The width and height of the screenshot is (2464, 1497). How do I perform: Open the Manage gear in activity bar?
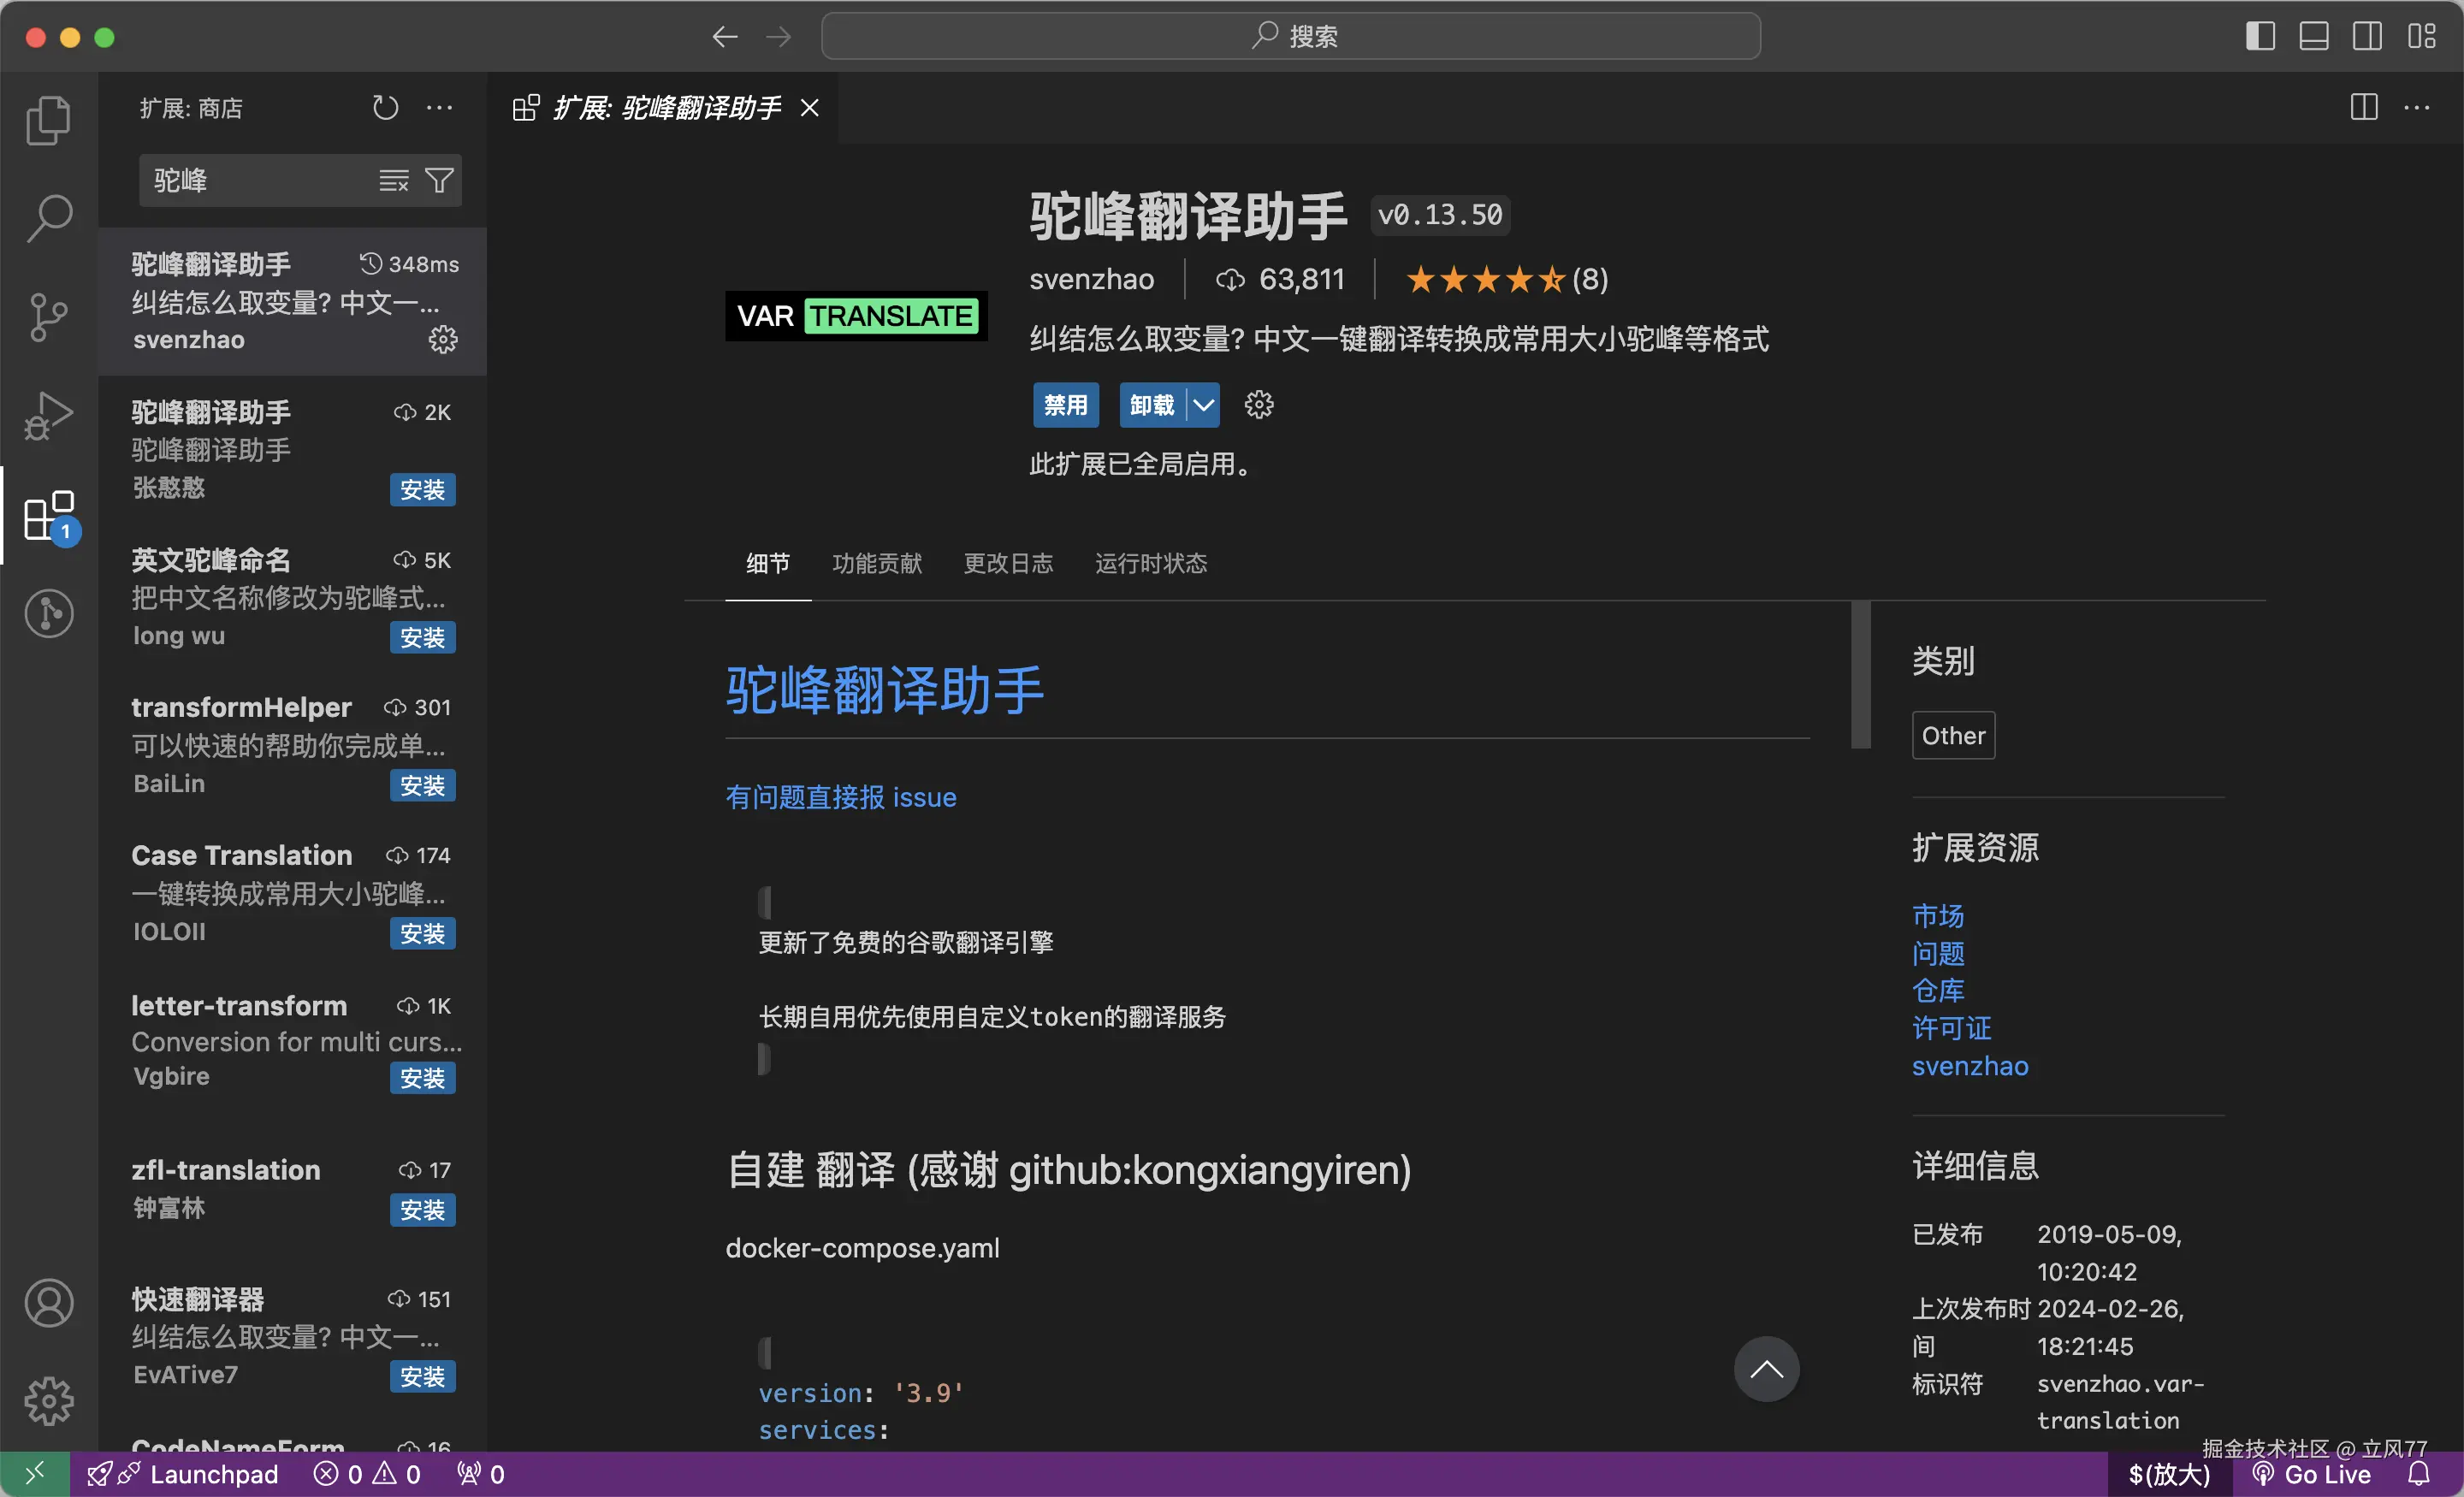coord(48,1401)
